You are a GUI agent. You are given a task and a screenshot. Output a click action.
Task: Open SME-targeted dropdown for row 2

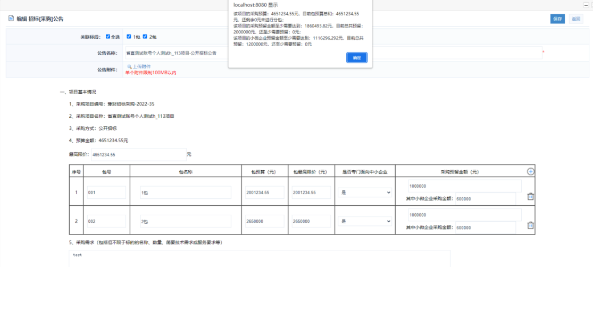[365, 221]
